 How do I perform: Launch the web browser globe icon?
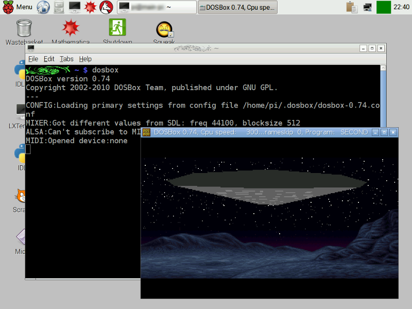(43, 7)
